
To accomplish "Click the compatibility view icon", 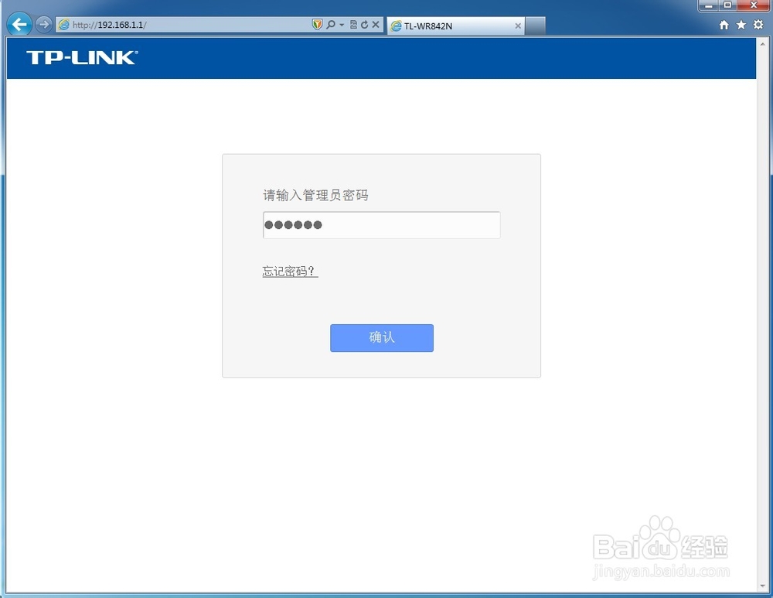I will point(353,25).
